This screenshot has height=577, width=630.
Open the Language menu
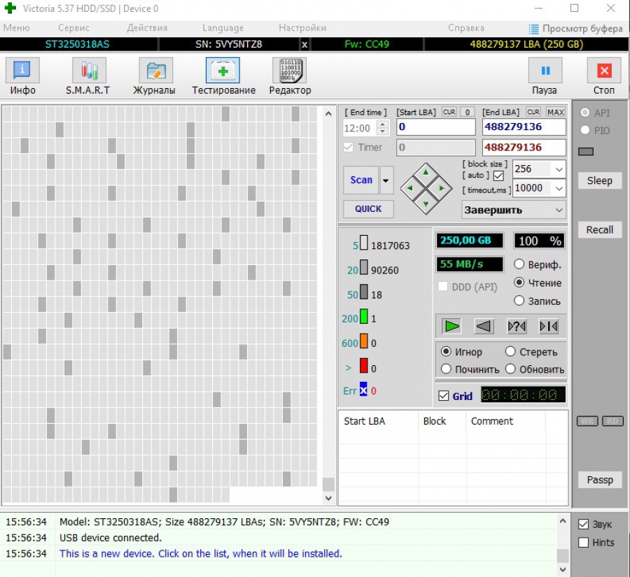223,28
